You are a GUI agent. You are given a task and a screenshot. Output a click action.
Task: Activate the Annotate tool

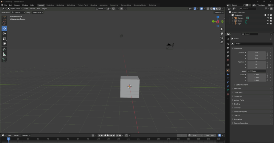click(x=4, y=49)
